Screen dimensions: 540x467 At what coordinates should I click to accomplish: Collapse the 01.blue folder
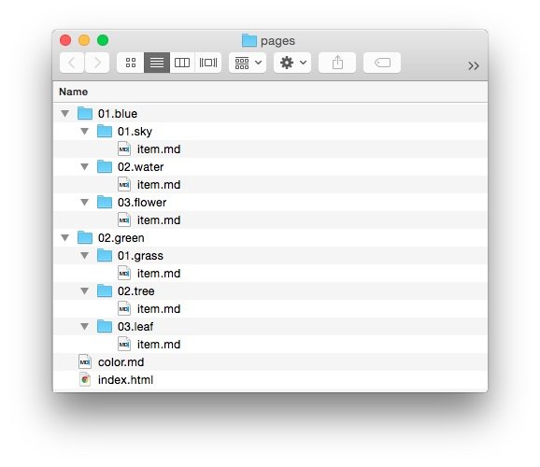tap(64, 113)
